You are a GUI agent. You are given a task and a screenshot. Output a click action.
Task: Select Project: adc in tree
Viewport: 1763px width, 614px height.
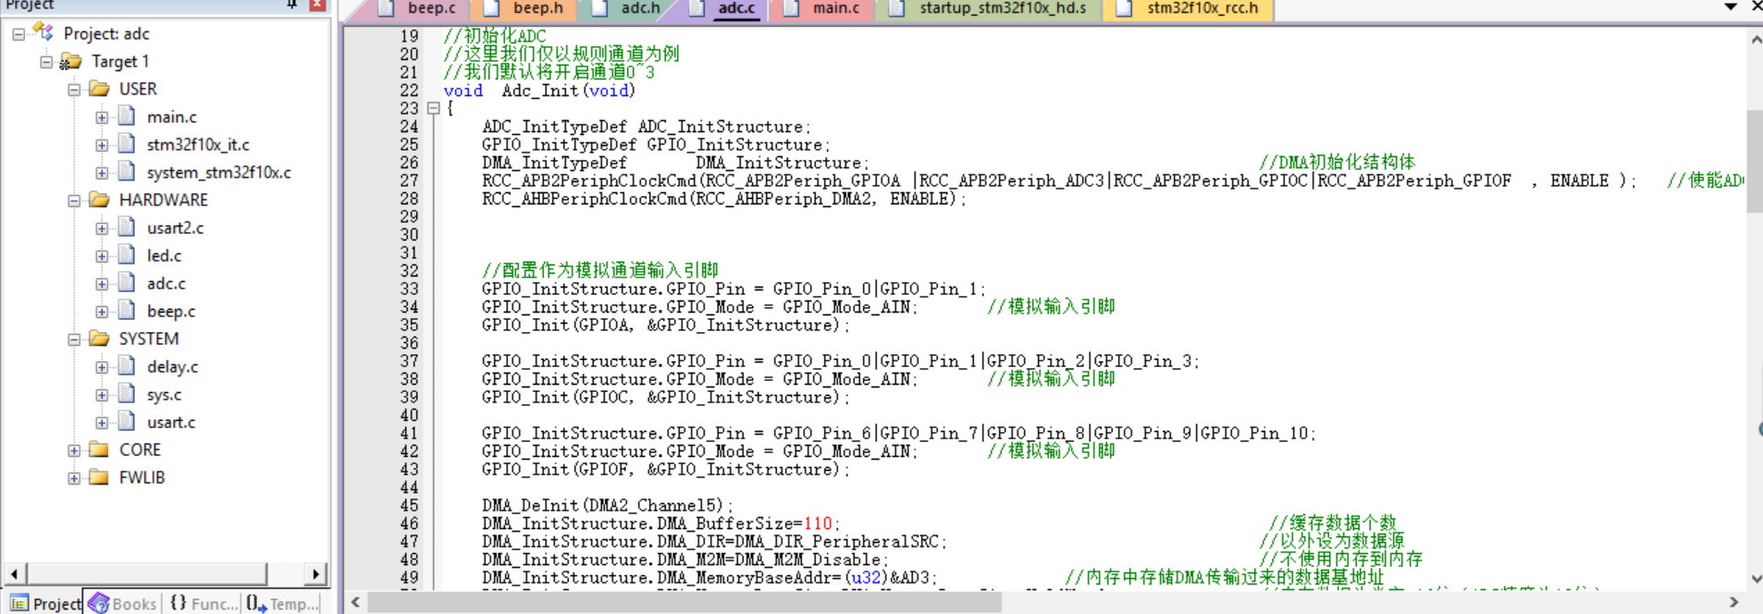[106, 33]
